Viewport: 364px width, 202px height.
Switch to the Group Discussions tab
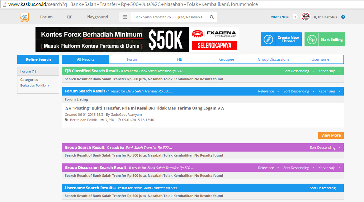tap(273, 59)
